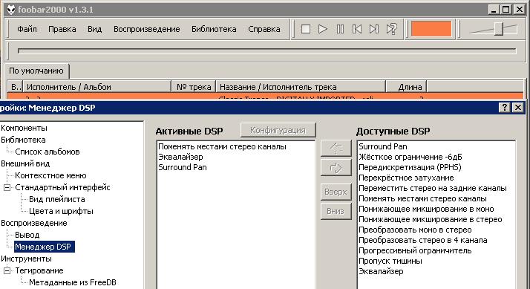This screenshot has height=289, width=530.
Task: Click Название / Исполнитель трека column header
Action: pos(301,87)
